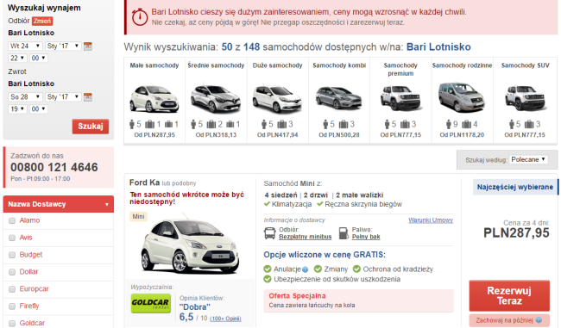Tick the Firefly supplier checkbox

click(x=12, y=306)
